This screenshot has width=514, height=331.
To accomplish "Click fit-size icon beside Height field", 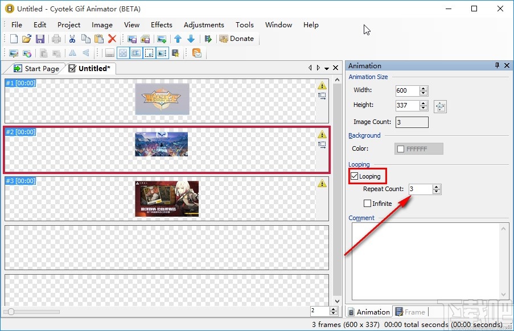I will [x=440, y=106].
